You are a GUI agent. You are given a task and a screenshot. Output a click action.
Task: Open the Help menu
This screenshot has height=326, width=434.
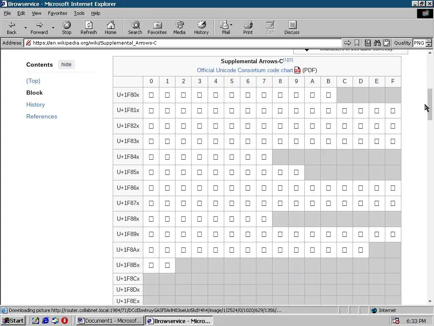coord(95,13)
